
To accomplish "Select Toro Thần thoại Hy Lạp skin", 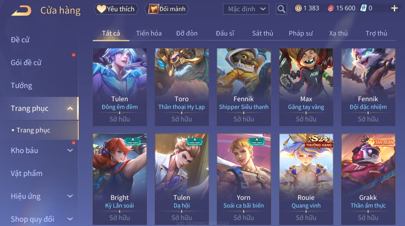I will coord(182,87).
